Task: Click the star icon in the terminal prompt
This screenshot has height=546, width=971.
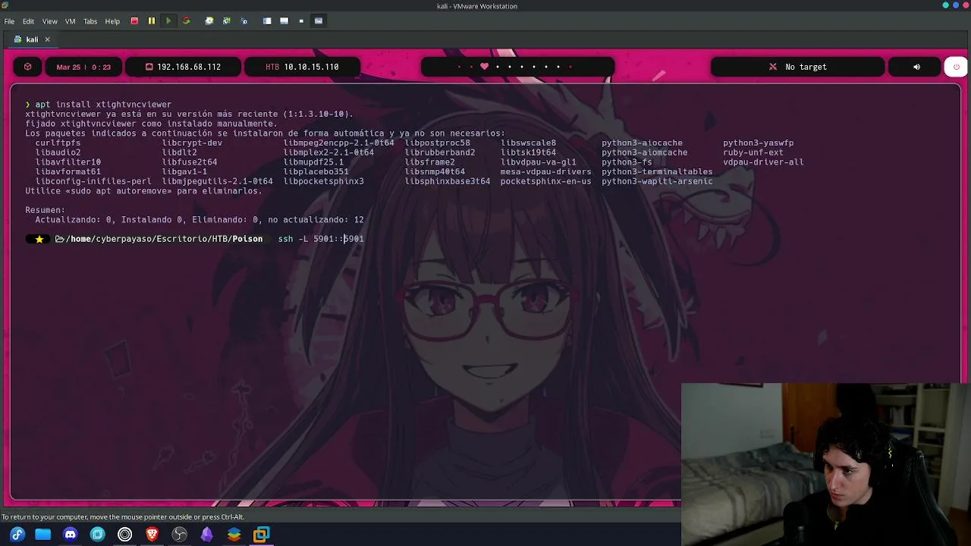Action: pos(39,239)
